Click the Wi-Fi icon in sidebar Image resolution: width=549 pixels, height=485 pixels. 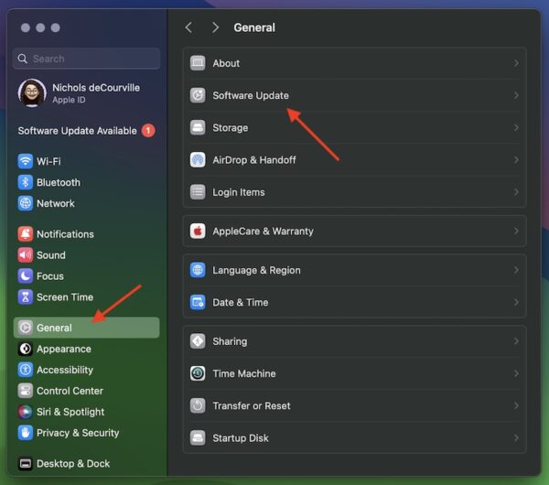(x=26, y=161)
